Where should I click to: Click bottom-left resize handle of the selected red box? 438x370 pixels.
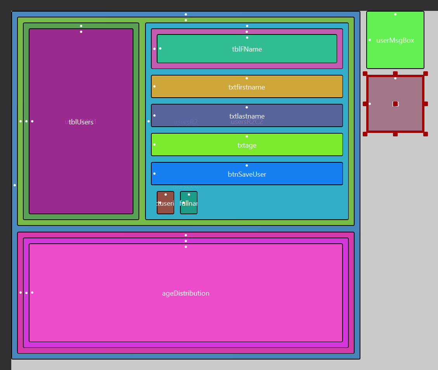(x=365, y=134)
